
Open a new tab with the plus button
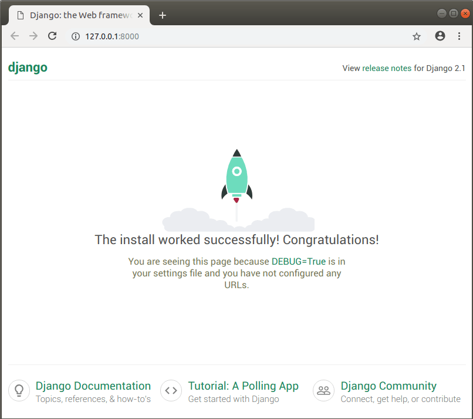pos(163,15)
